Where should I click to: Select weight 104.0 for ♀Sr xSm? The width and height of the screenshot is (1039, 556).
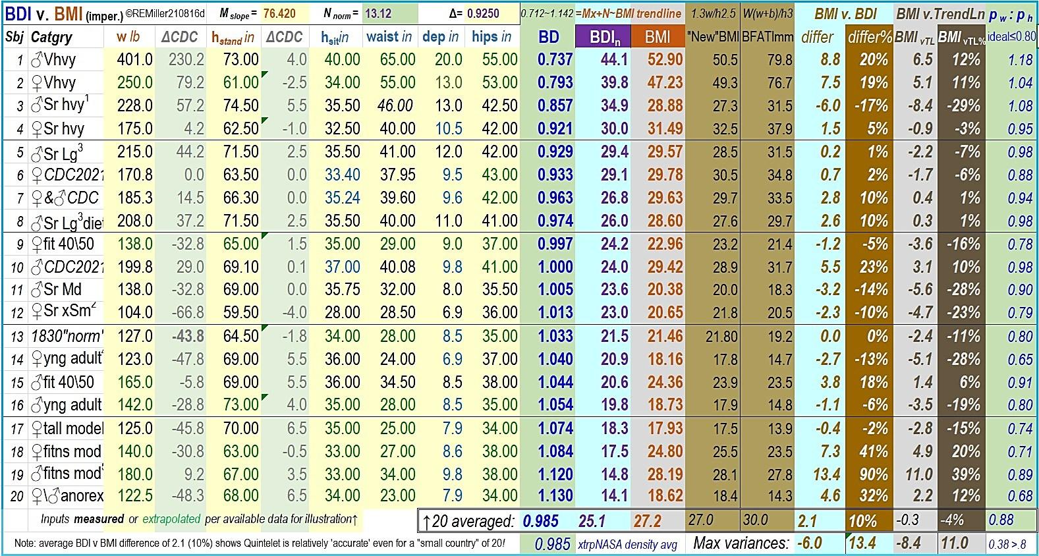(x=135, y=313)
